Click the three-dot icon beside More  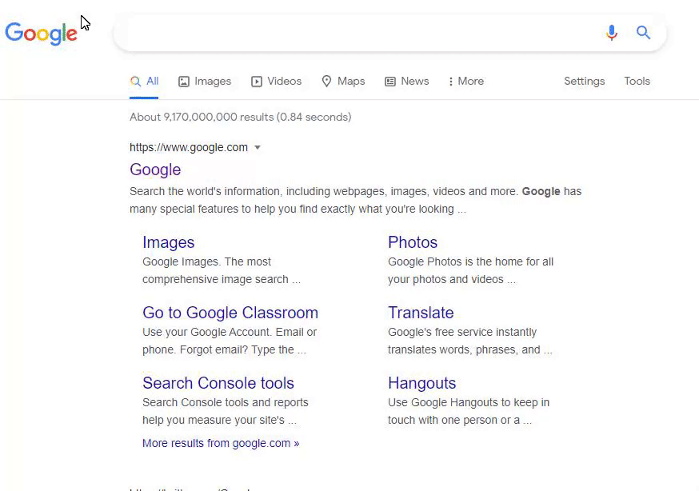[x=451, y=81]
